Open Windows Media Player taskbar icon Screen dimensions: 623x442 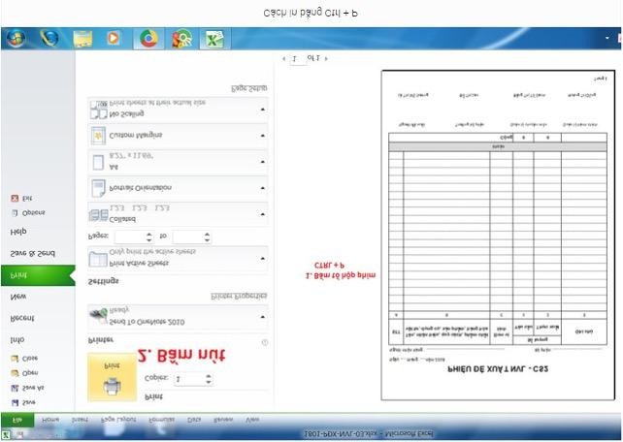(114, 39)
